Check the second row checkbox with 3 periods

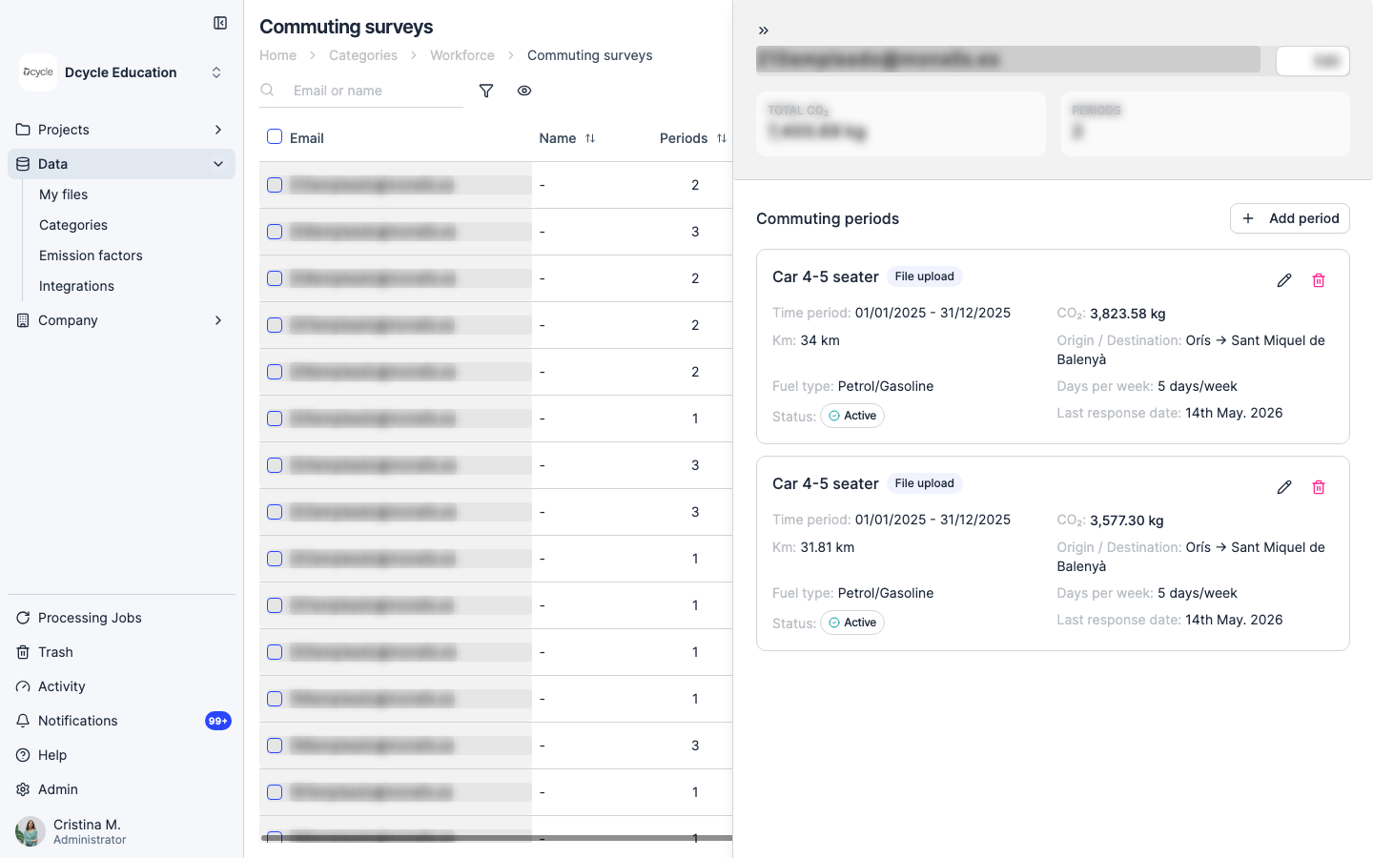275,232
